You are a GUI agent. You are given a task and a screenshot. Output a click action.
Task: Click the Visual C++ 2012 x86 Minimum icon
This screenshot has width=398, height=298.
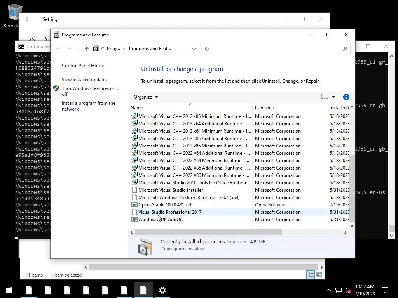point(134,116)
